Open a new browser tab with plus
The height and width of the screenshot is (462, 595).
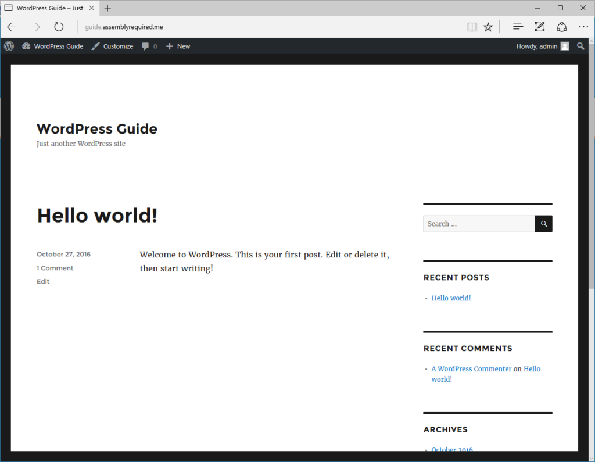pos(107,8)
